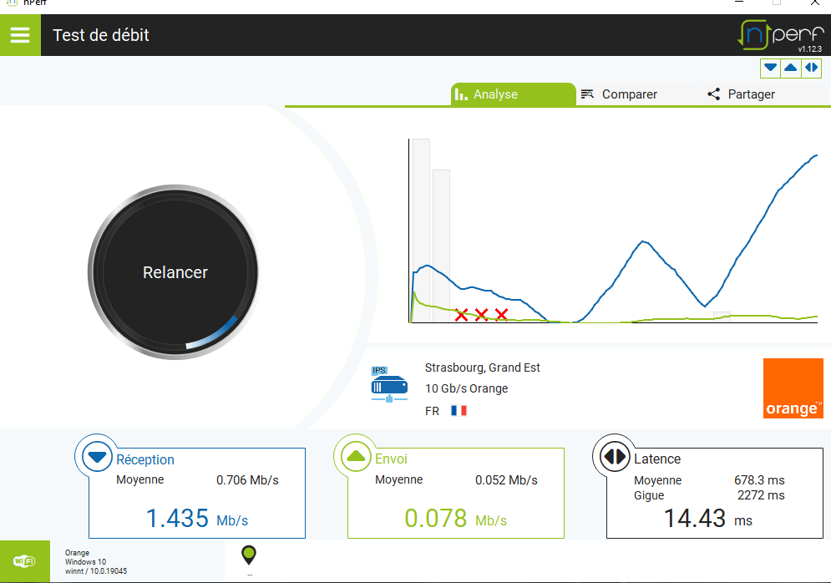Select the Partager tab
Viewport: 831px width, 583px height.
click(x=741, y=94)
